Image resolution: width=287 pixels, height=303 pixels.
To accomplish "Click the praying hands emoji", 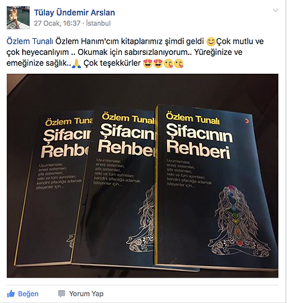I will tap(76, 63).
